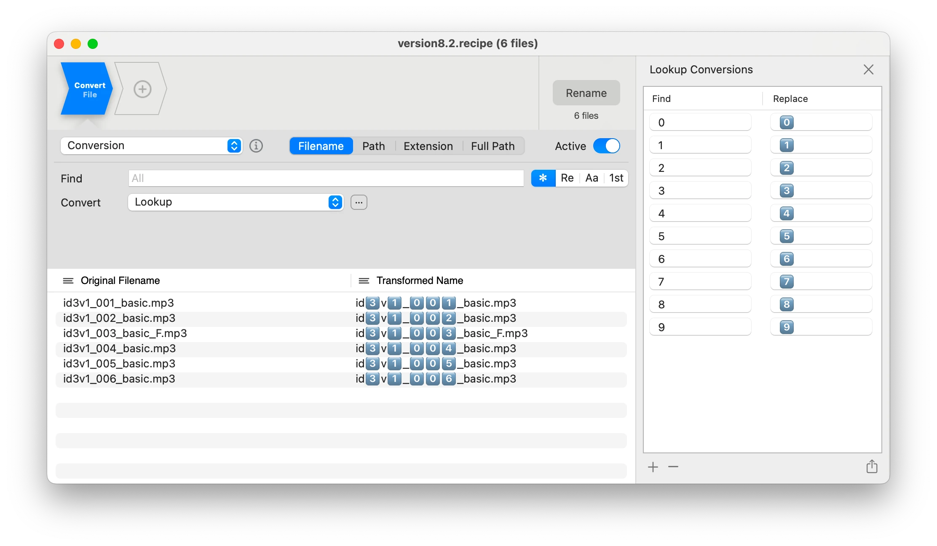Close the Lookup Conversions panel
The height and width of the screenshot is (546, 937).
coord(868,70)
